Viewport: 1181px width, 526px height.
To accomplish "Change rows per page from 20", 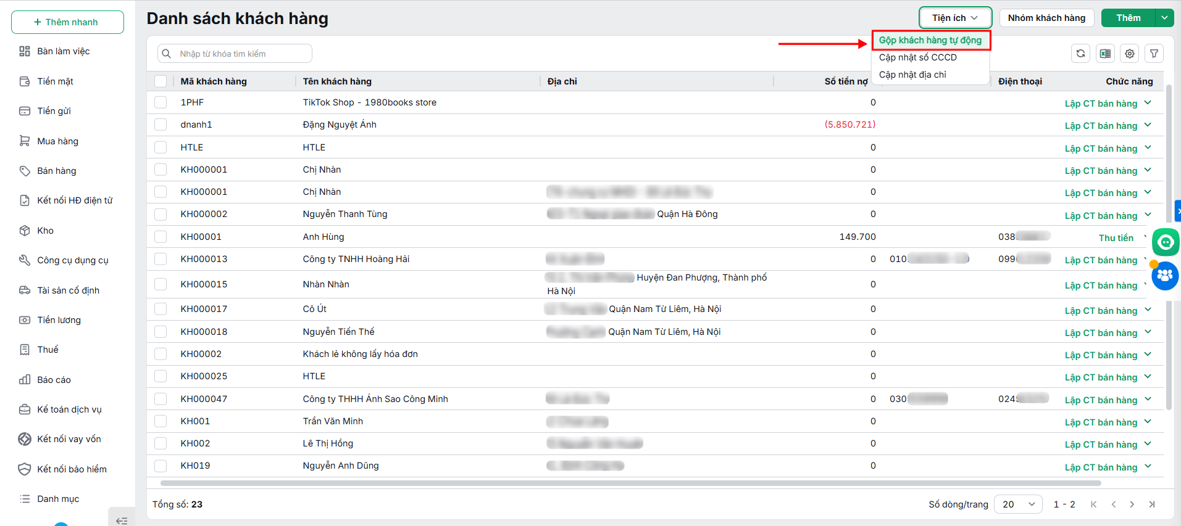I will 1018,504.
